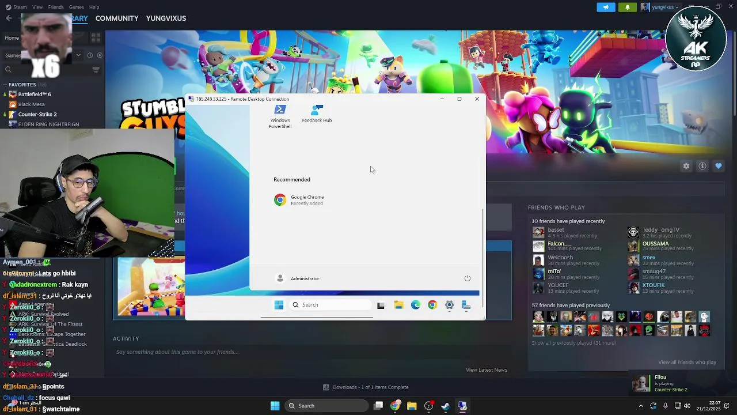Click Show all previously played (31 more)
This screenshot has height=415, width=737.
point(573,343)
